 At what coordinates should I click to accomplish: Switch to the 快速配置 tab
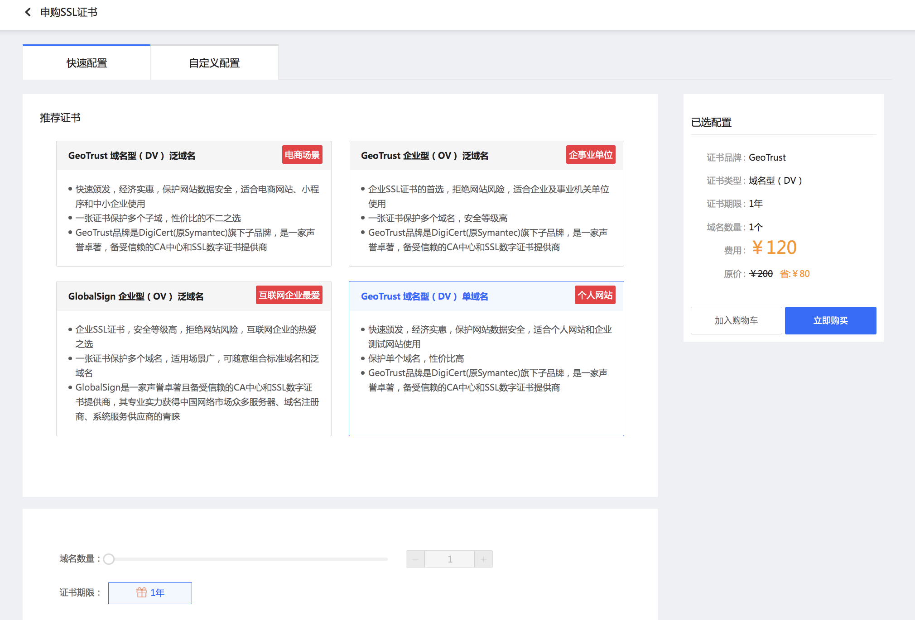[87, 63]
